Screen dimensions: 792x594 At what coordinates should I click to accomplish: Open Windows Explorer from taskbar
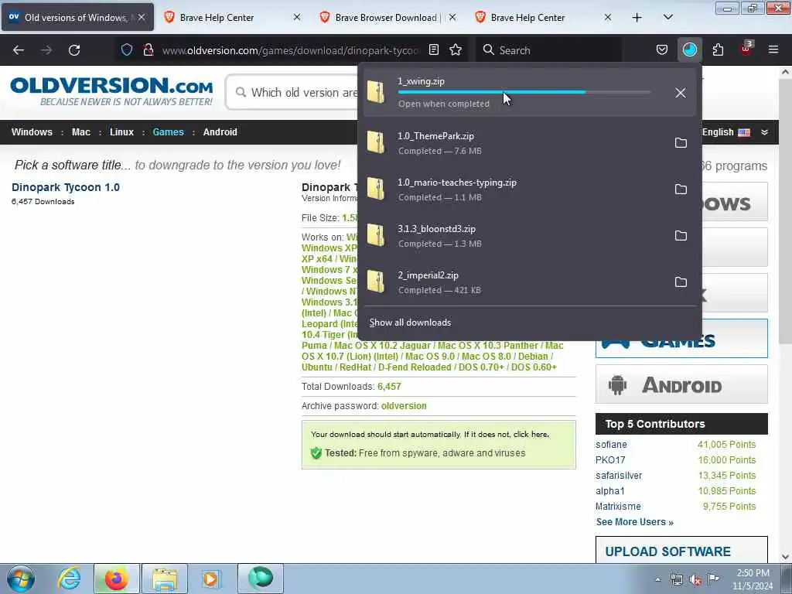(165, 579)
